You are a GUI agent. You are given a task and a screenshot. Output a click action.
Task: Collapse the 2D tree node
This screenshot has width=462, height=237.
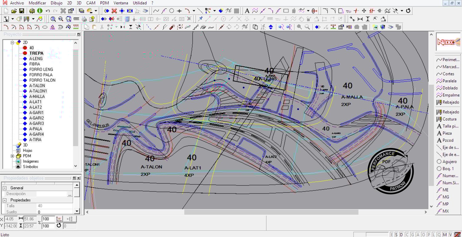point(13,42)
